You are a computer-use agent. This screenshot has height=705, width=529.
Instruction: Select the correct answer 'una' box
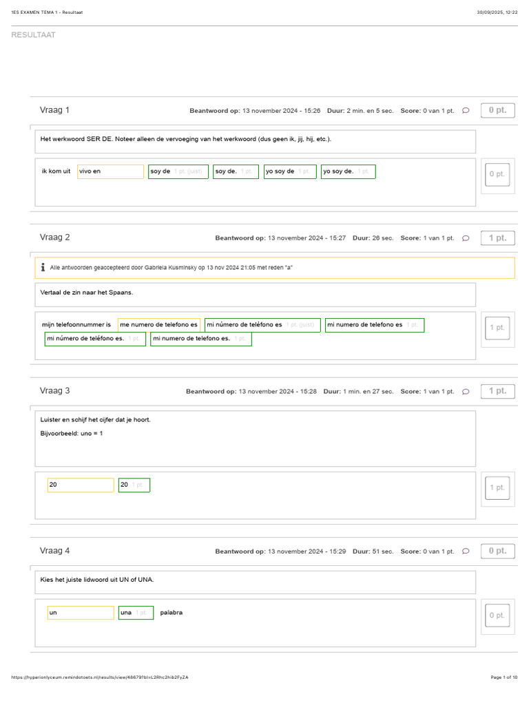[136, 613]
